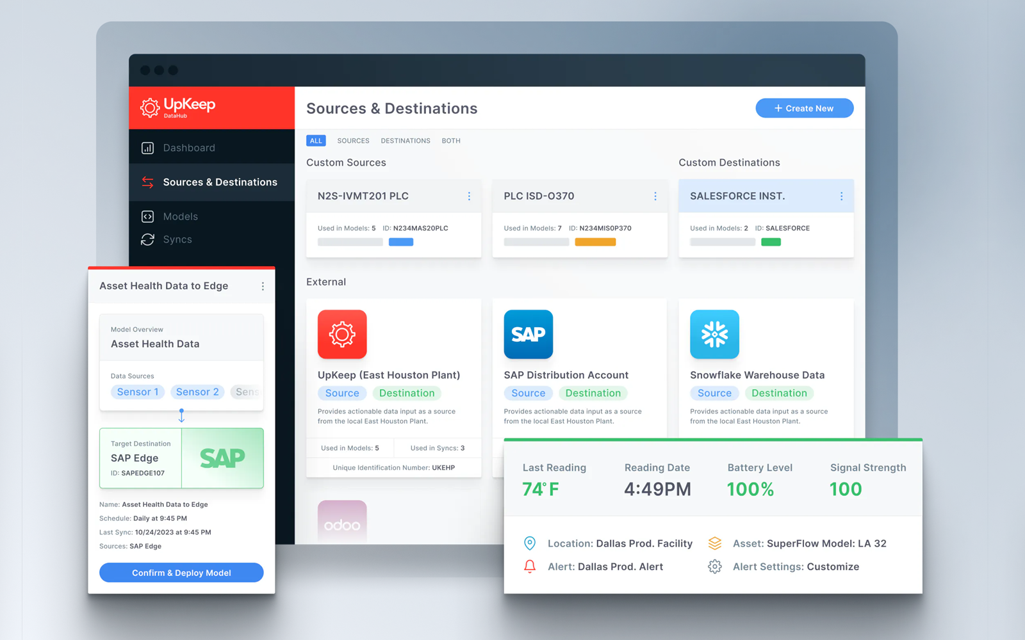
Task: Click the Dallas Prod. Alert text
Action: point(620,567)
